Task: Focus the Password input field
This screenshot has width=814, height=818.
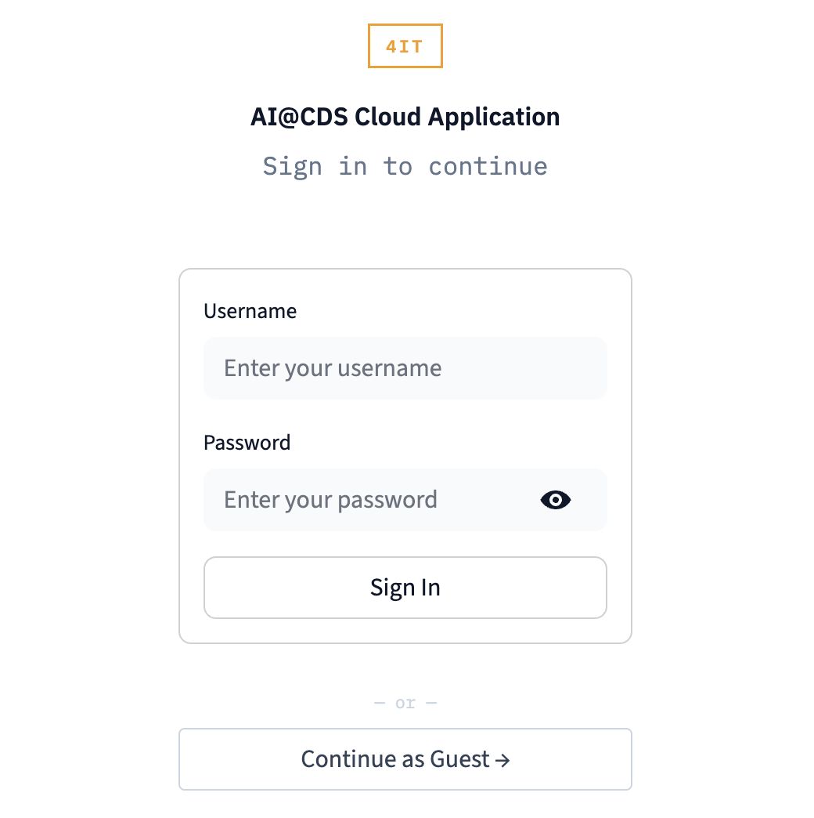Action: pyautogui.click(x=368, y=500)
